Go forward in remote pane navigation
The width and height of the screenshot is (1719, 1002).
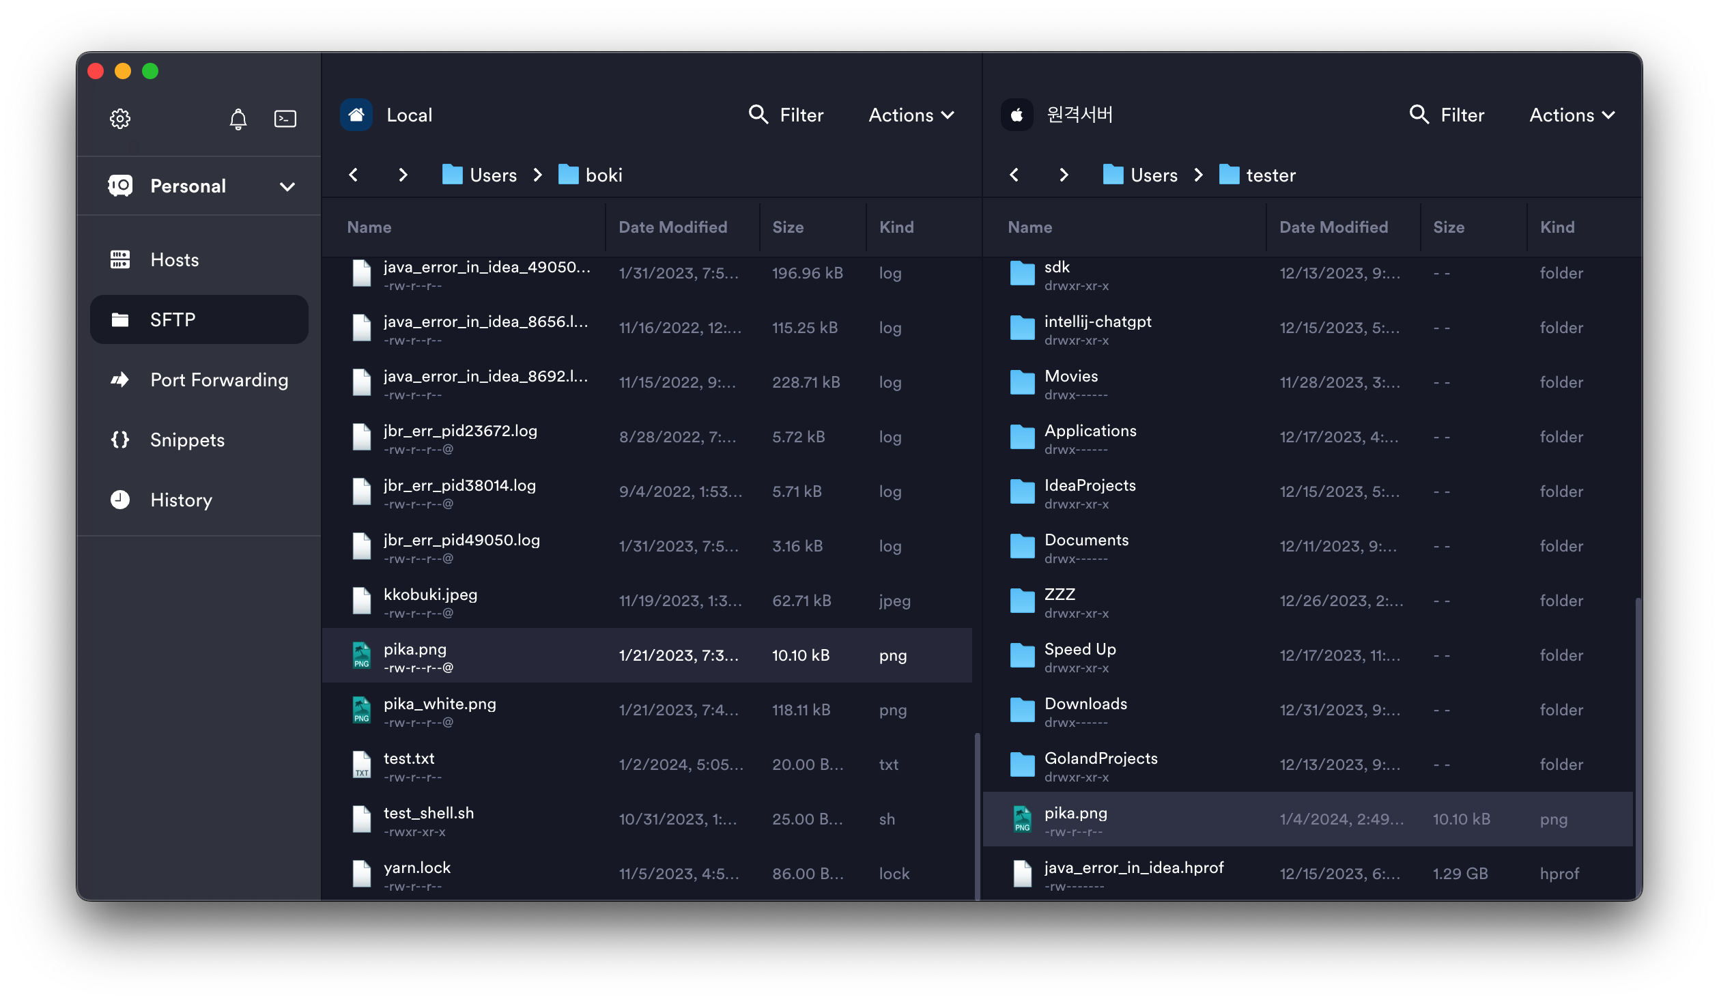[1064, 175]
